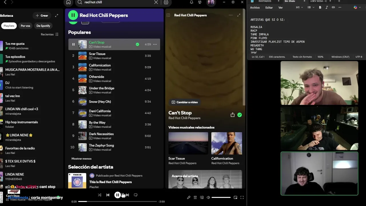Toggle italic formatting in Notepad
This screenshot has width=366, height=206.
coord(327,7)
